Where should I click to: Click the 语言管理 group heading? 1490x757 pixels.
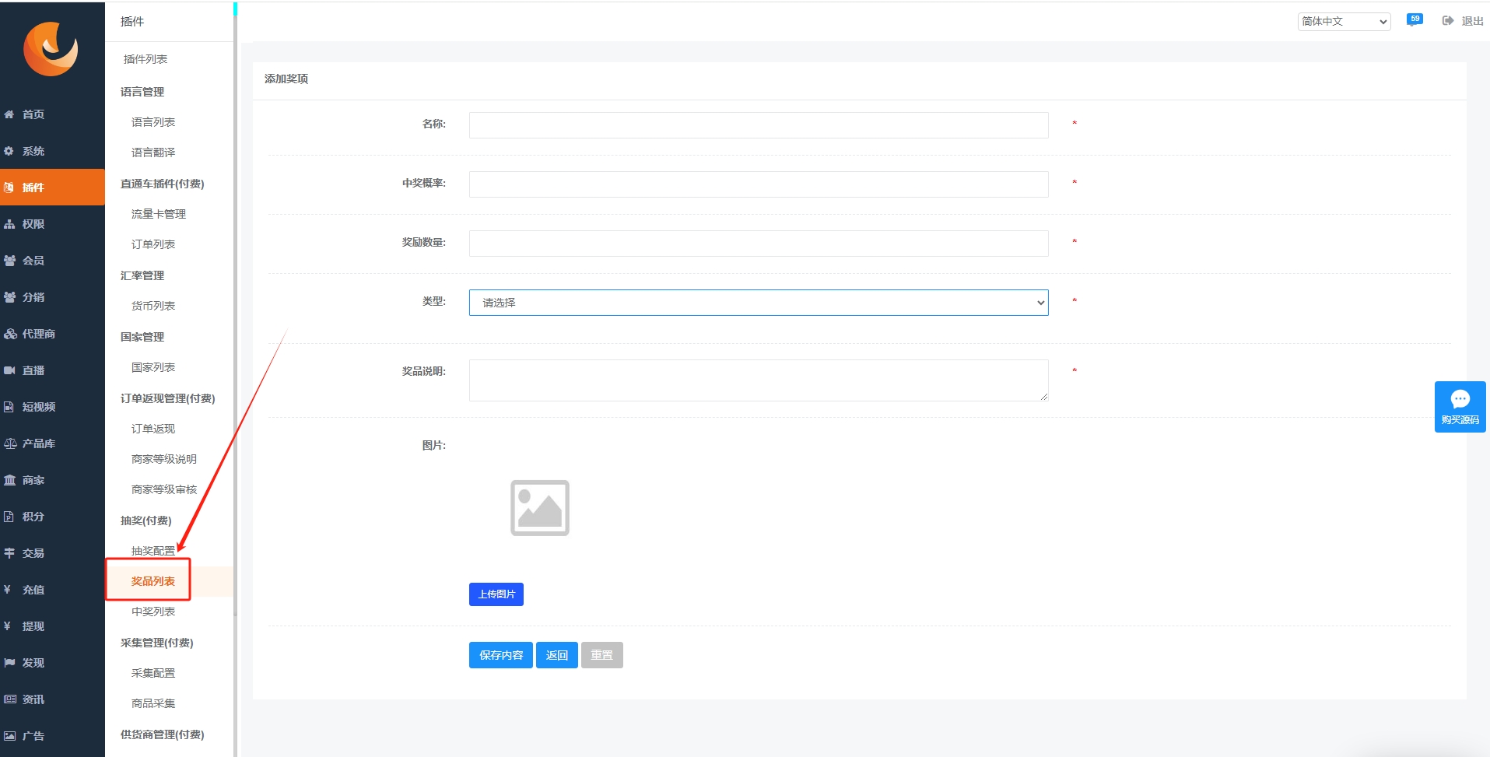point(142,92)
